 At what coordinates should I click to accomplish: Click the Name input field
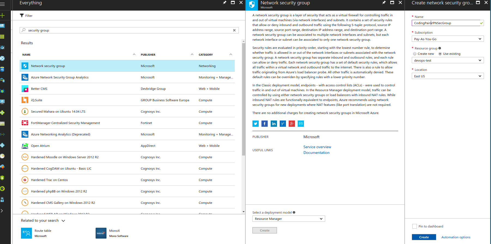point(448,23)
